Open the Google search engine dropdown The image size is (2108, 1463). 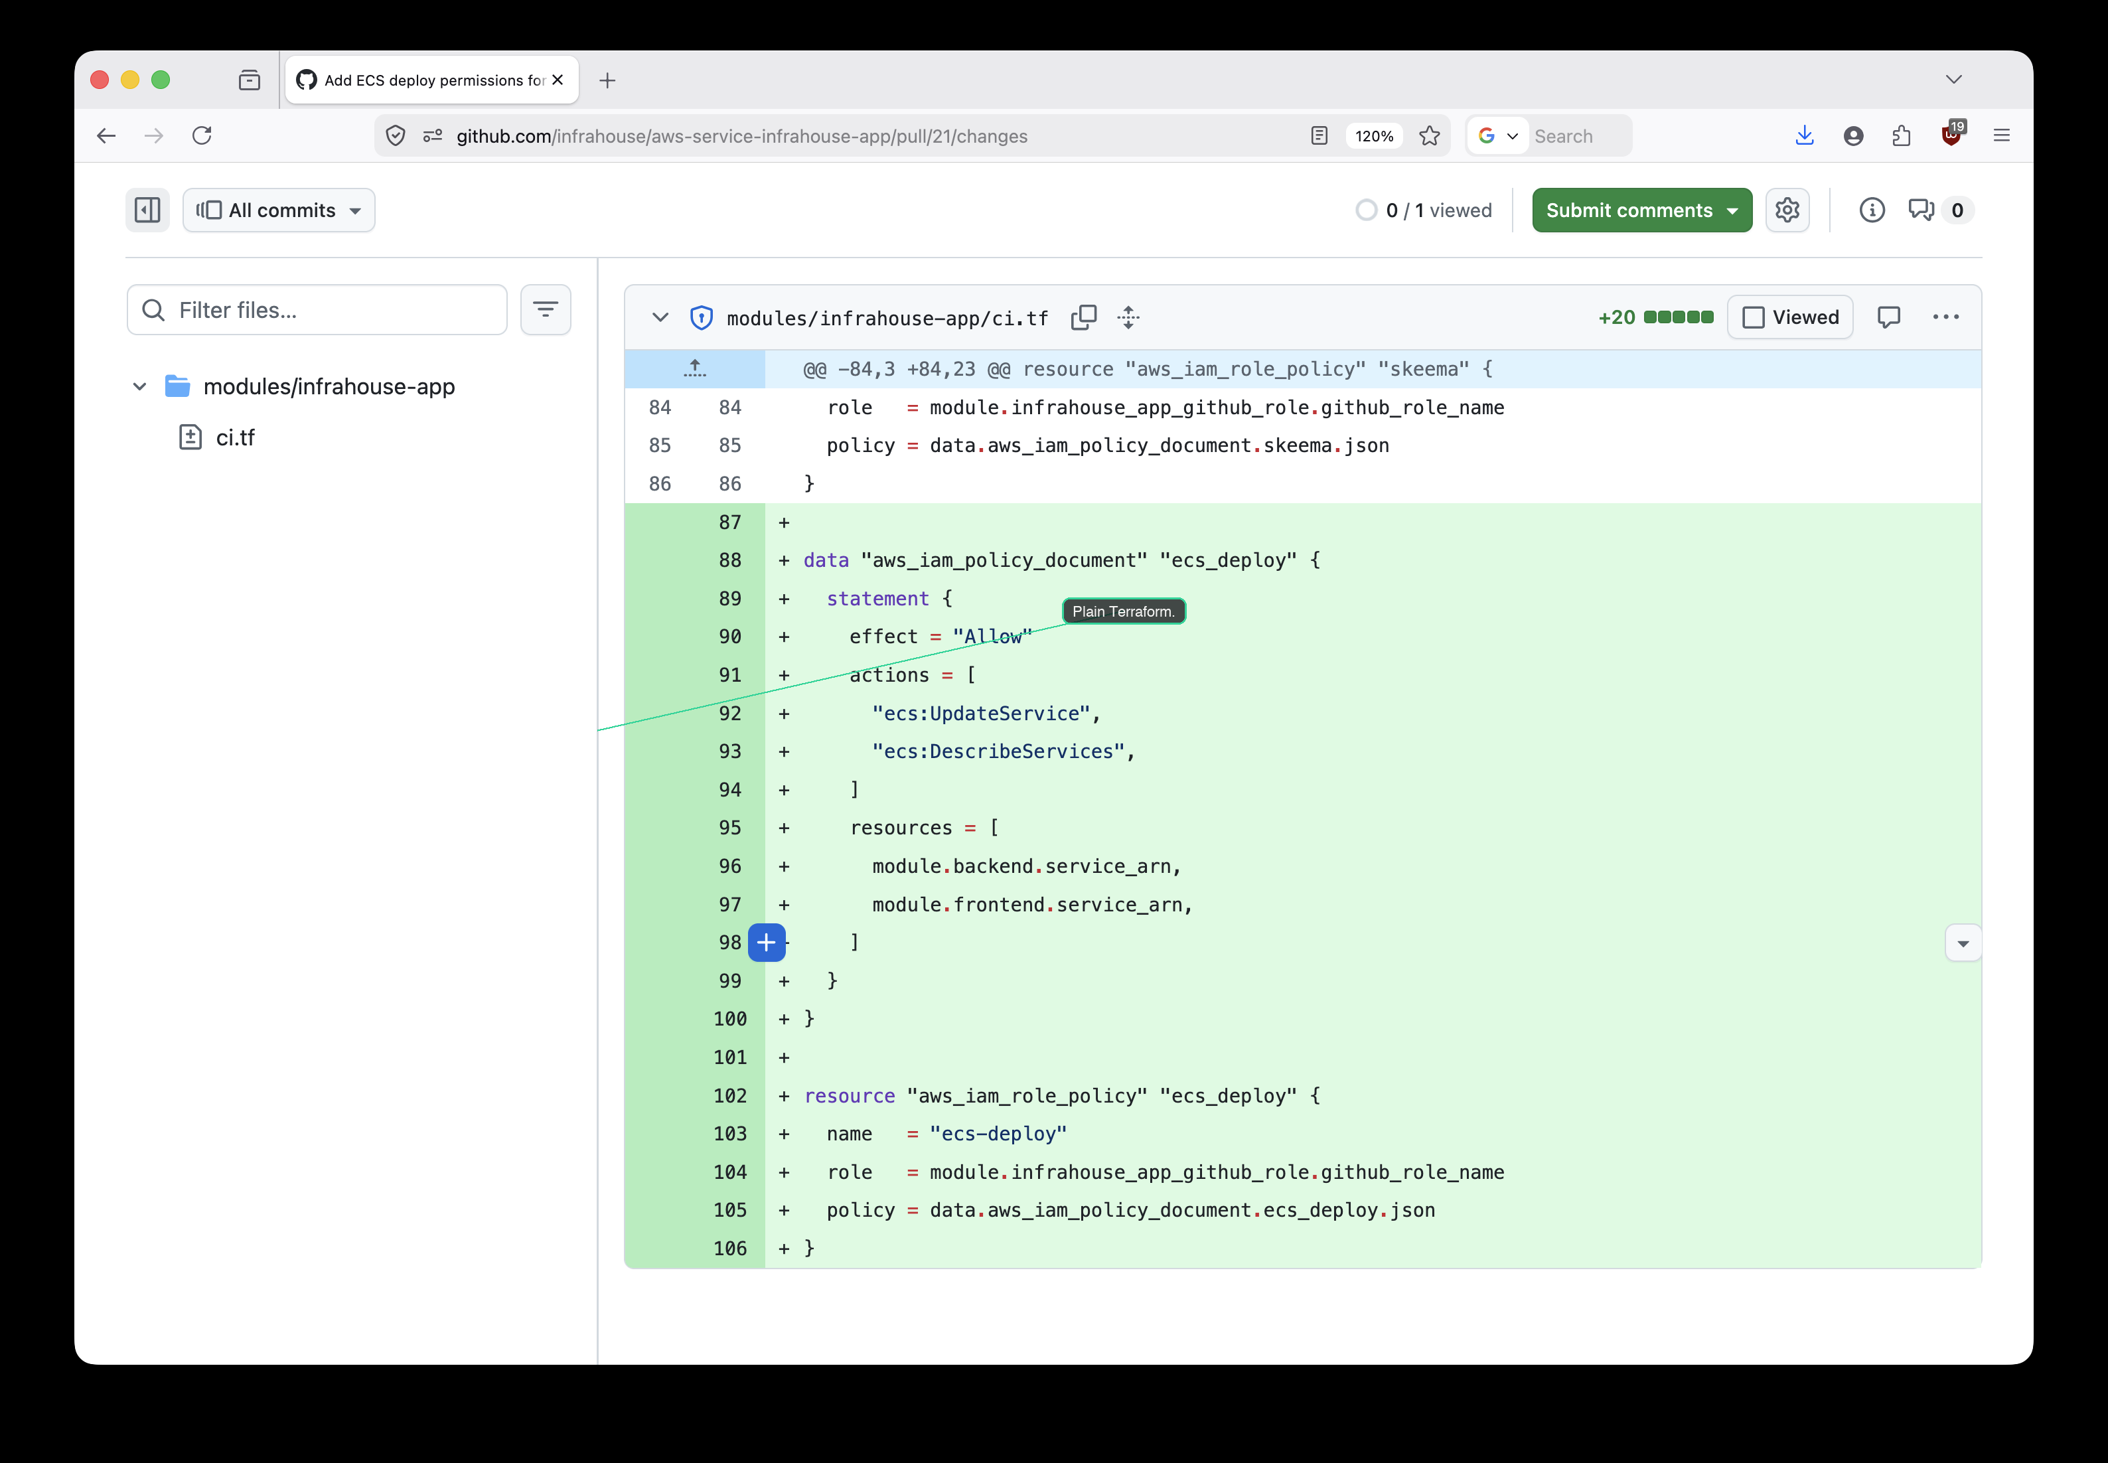1499,135
